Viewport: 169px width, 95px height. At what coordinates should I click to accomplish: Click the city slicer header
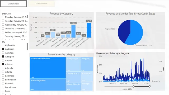click(3, 42)
